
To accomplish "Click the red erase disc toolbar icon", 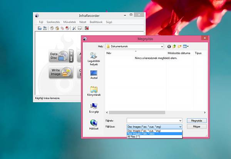I will [x=67, y=28].
